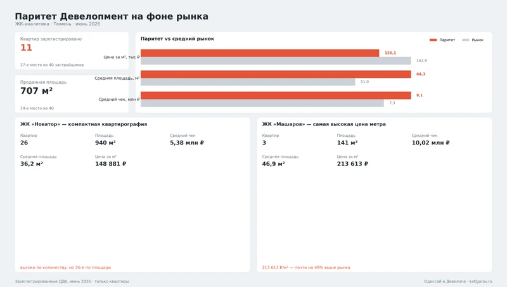
Task: Click subtitle 'ЖК-аналитика · Тюмень · июнь 2026'
Action: (x=58, y=24)
